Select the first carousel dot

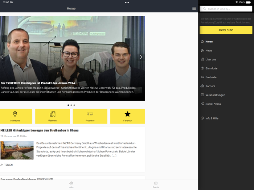click(68, 105)
